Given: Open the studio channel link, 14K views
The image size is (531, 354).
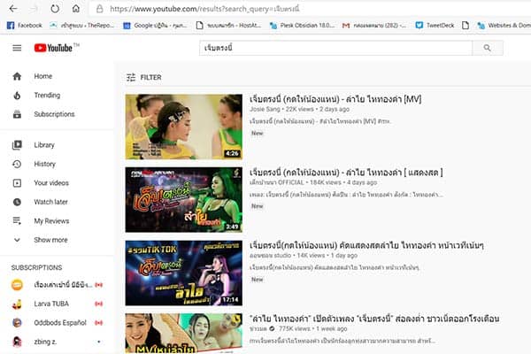Looking at the screenshot, I should [x=271, y=256].
